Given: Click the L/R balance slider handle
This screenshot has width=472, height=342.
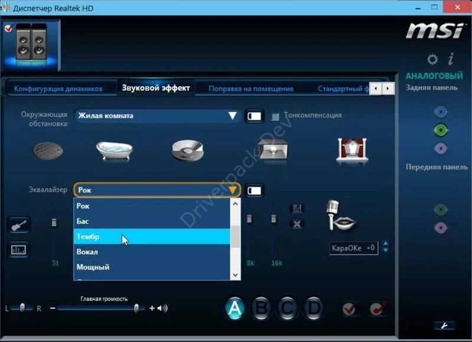Looking at the screenshot, I should point(22,308).
